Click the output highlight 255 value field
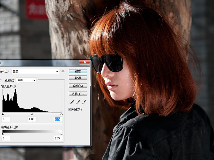Image resolution: width=214 pixels, height=160 pixels. coord(58,138)
